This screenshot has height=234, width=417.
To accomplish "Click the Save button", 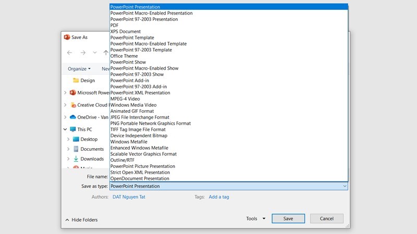I will (288, 219).
